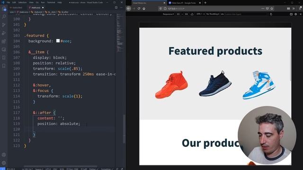Switch to the main.scss editor tab
Image resolution: width=303 pixels, height=170 pixels.
coord(36,8)
